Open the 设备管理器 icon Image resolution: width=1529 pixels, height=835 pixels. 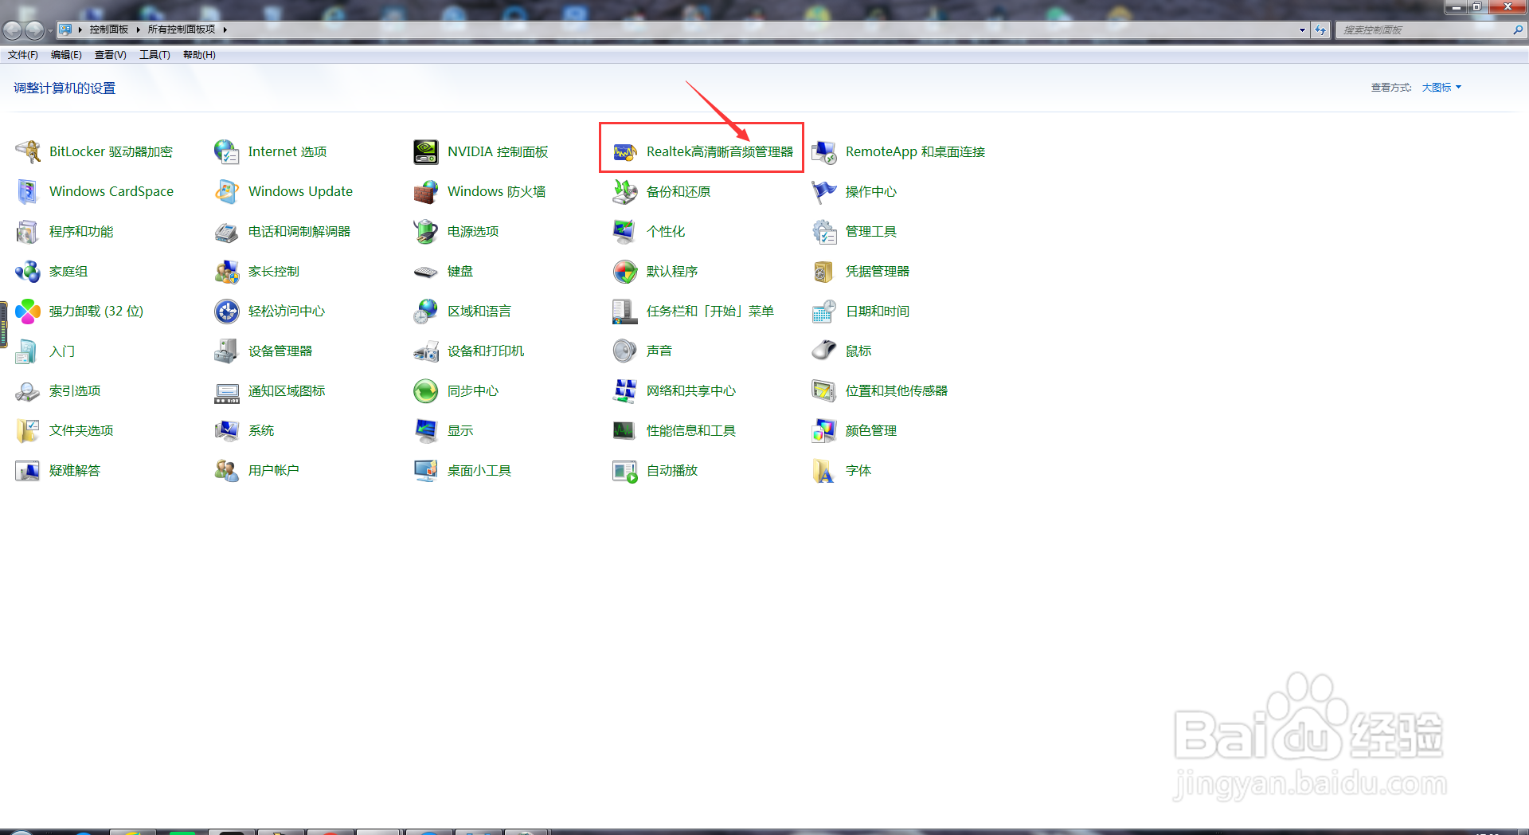pos(227,351)
